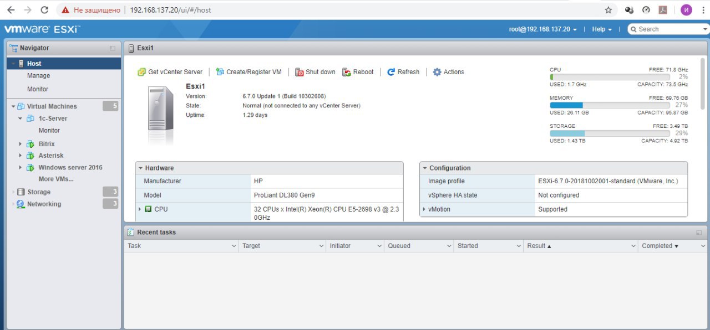Collapse the Configuration panel
This screenshot has height=330, width=710.
coord(425,168)
